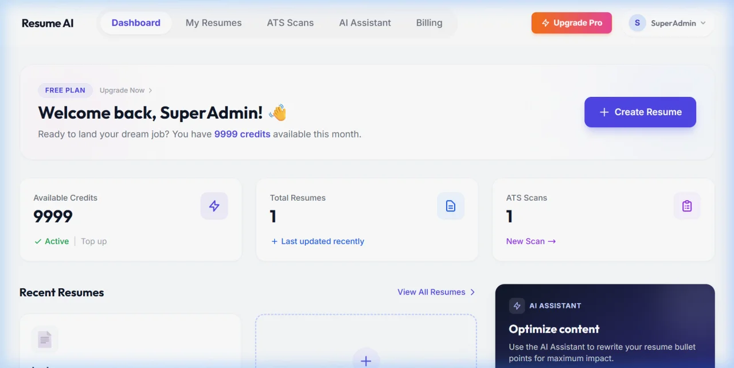Open the Dashboard tab
Viewport: 734px width, 368px height.
tap(136, 23)
